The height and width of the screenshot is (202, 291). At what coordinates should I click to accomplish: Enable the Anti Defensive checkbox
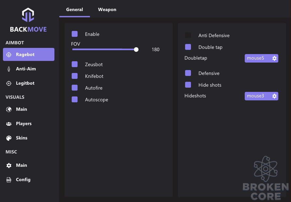pos(188,35)
